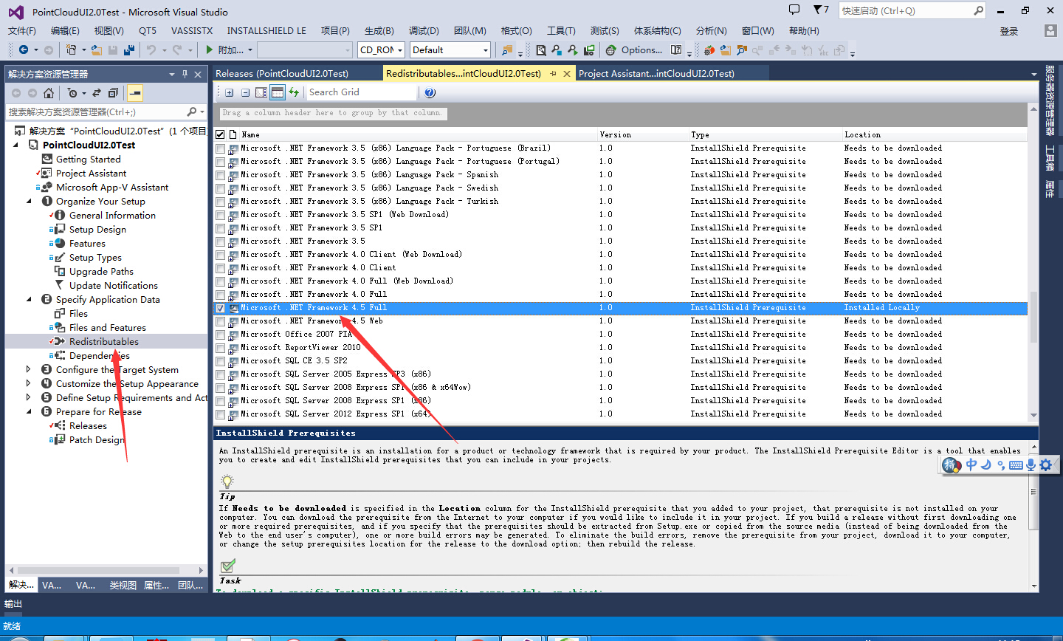Expand Define Setup Requirements node
This screenshot has height=641, width=1063.
pyautogui.click(x=30, y=397)
